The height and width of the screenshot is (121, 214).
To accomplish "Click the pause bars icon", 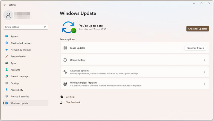I will click(65, 48).
